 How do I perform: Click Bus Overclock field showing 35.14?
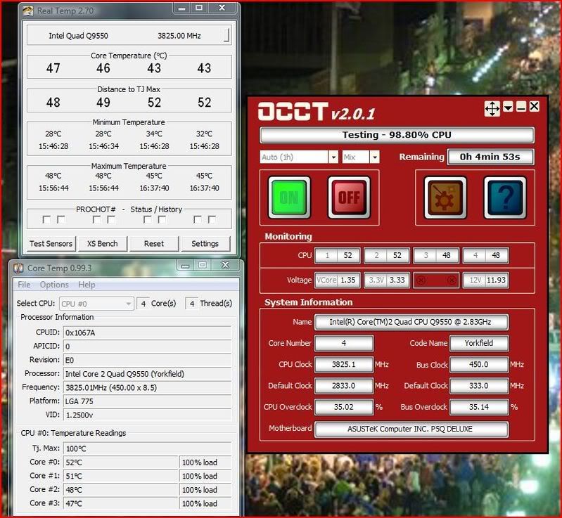point(479,407)
